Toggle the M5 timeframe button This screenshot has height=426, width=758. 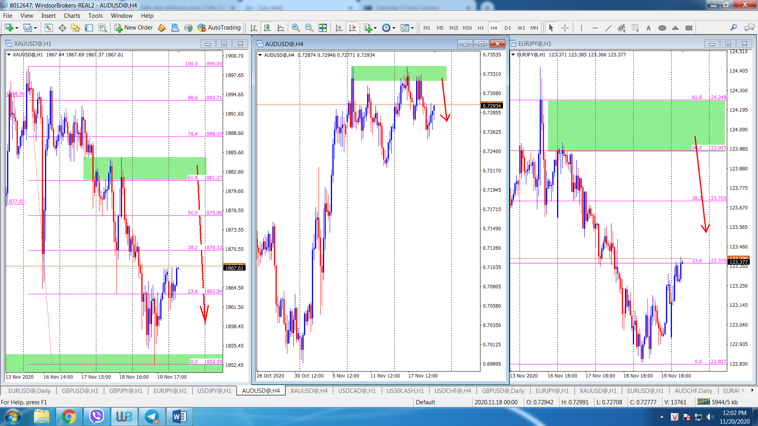tap(440, 28)
